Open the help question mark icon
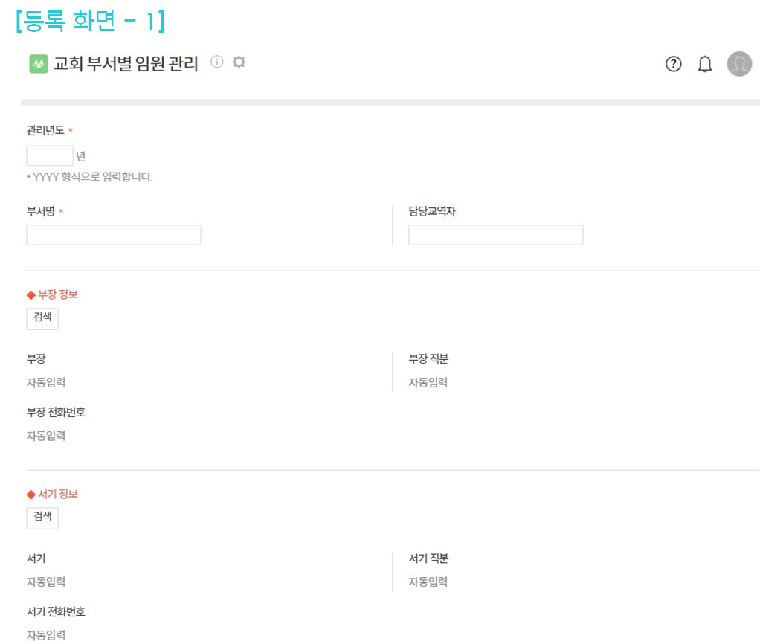This screenshot has height=644, width=760. [673, 65]
